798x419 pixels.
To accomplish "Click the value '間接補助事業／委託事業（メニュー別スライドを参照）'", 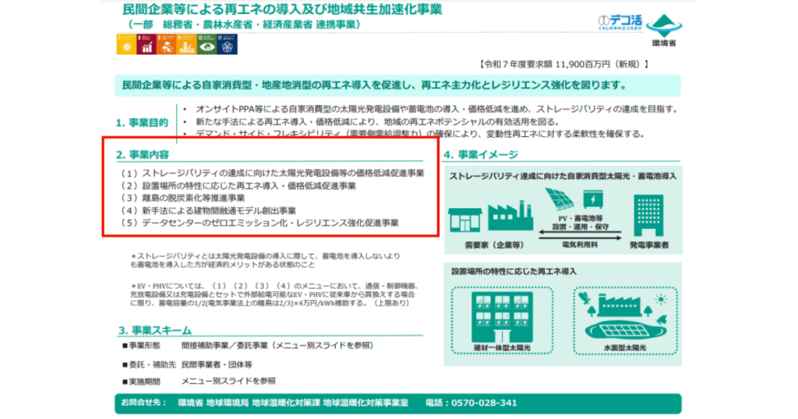I will click(280, 346).
